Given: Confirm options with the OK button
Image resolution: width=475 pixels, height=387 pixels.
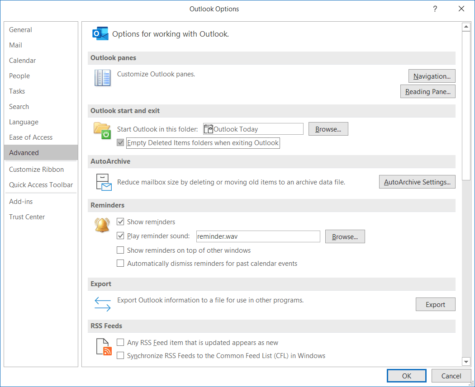Looking at the screenshot, I should tap(407, 376).
